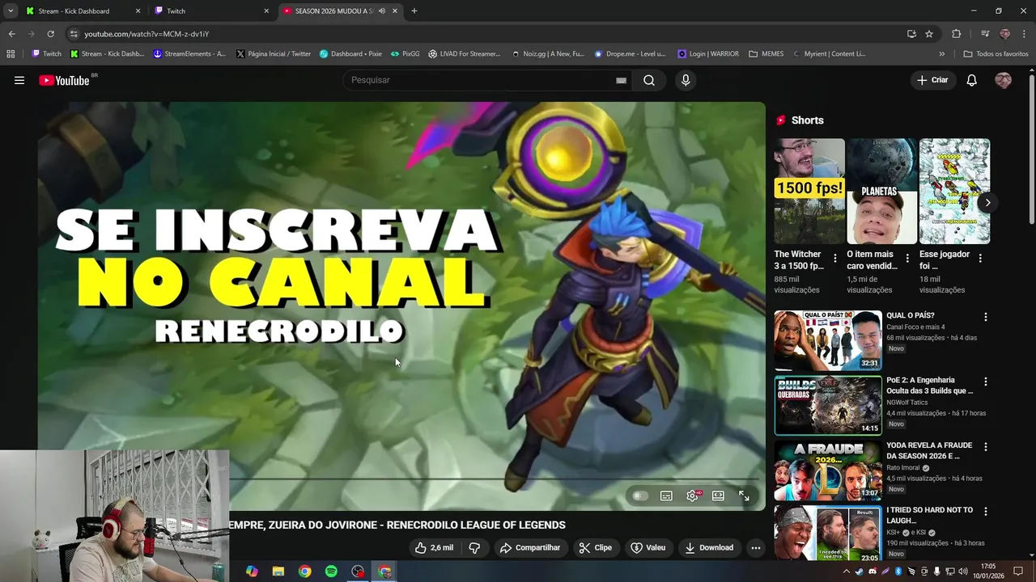Open the YouTube guide hamburger menu
This screenshot has height=582, width=1036.
pyautogui.click(x=19, y=80)
